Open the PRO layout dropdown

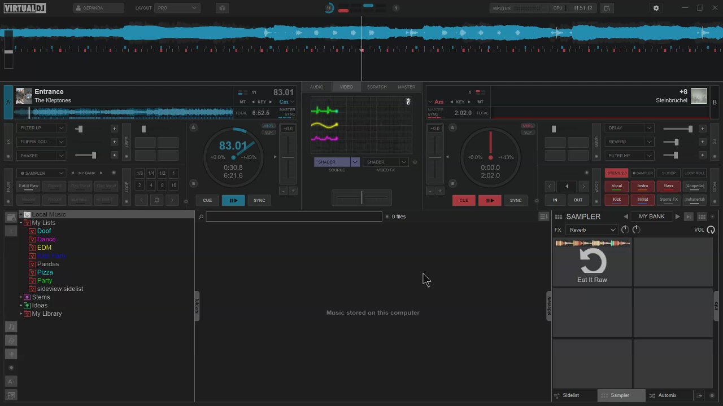coord(177,8)
